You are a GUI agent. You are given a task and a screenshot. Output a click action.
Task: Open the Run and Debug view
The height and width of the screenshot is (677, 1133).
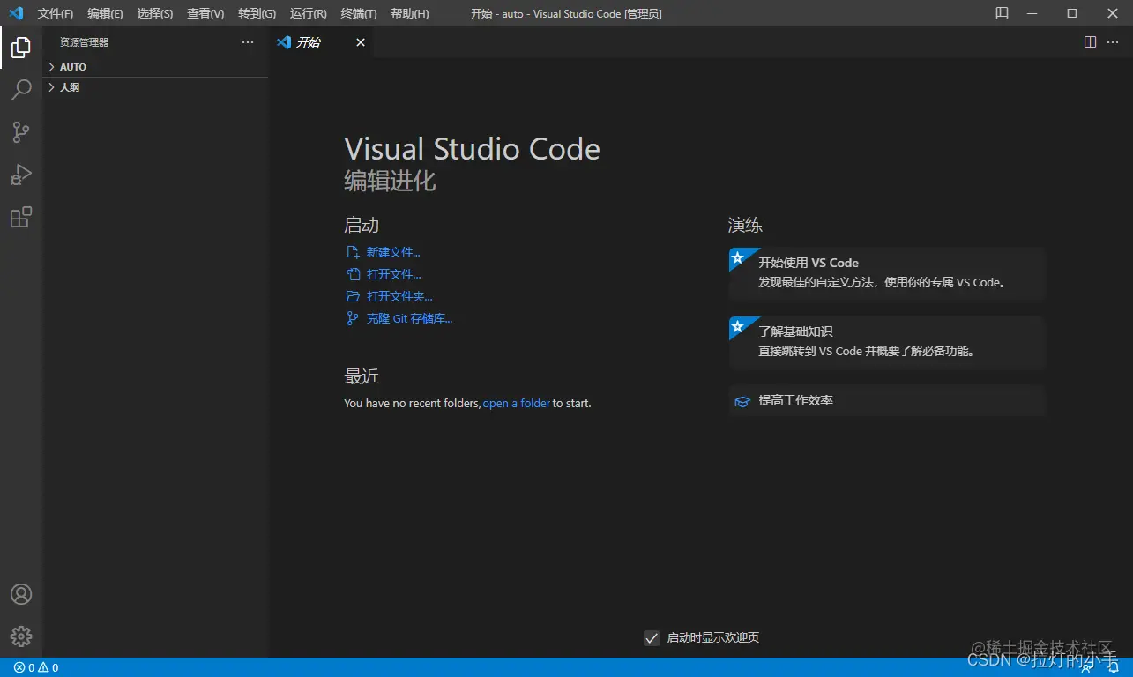pos(21,175)
